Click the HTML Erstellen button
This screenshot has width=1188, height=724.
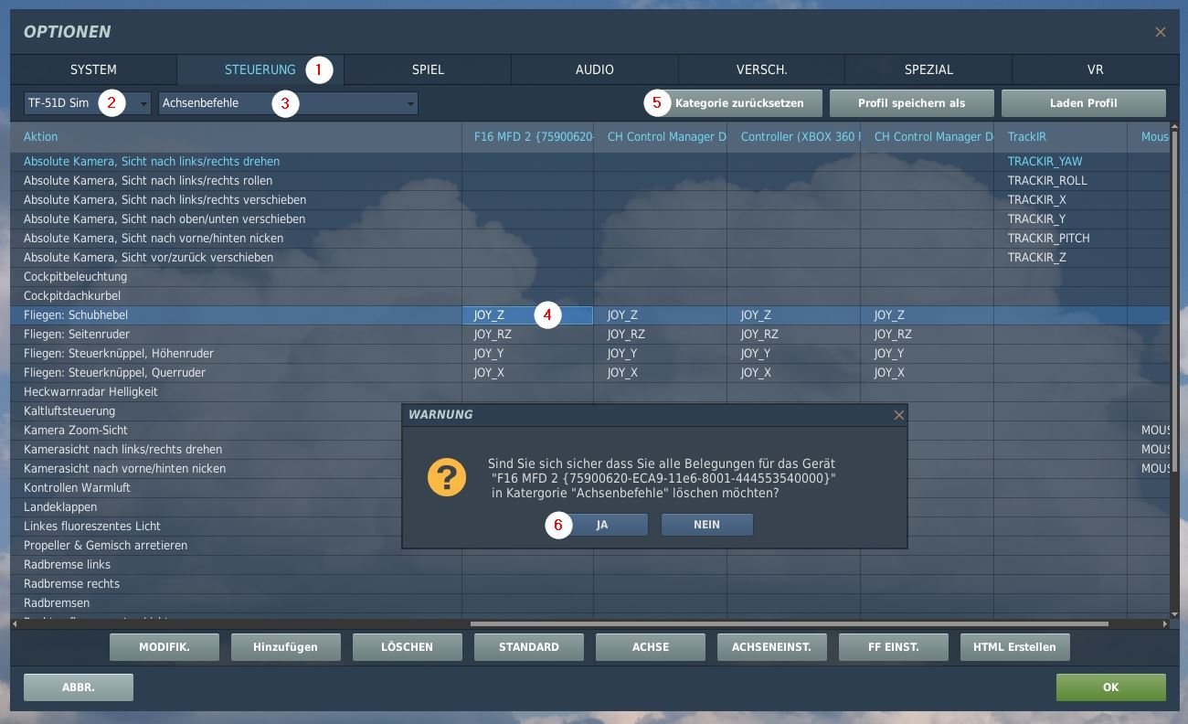tap(1014, 647)
